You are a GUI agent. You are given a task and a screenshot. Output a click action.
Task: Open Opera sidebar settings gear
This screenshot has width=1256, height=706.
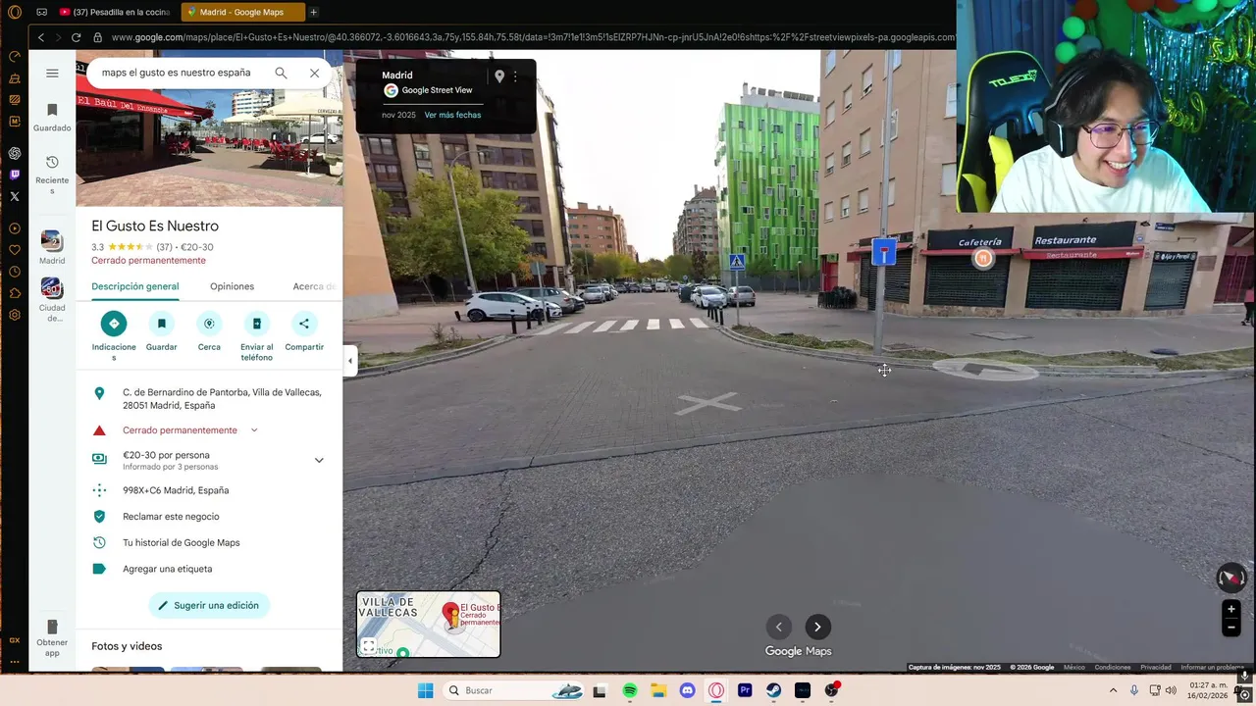(x=15, y=315)
